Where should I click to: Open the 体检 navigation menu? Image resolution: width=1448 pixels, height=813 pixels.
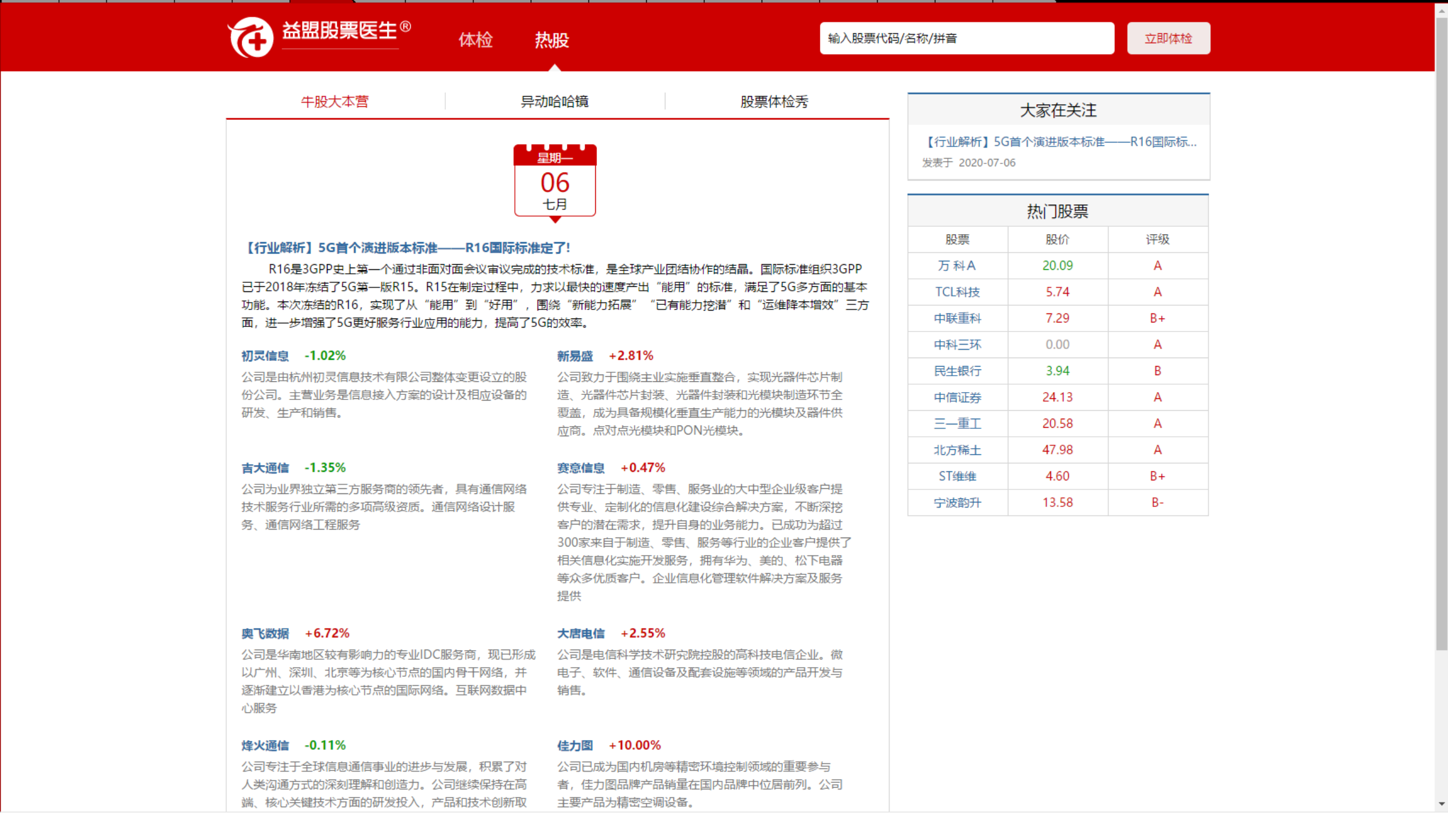(475, 40)
